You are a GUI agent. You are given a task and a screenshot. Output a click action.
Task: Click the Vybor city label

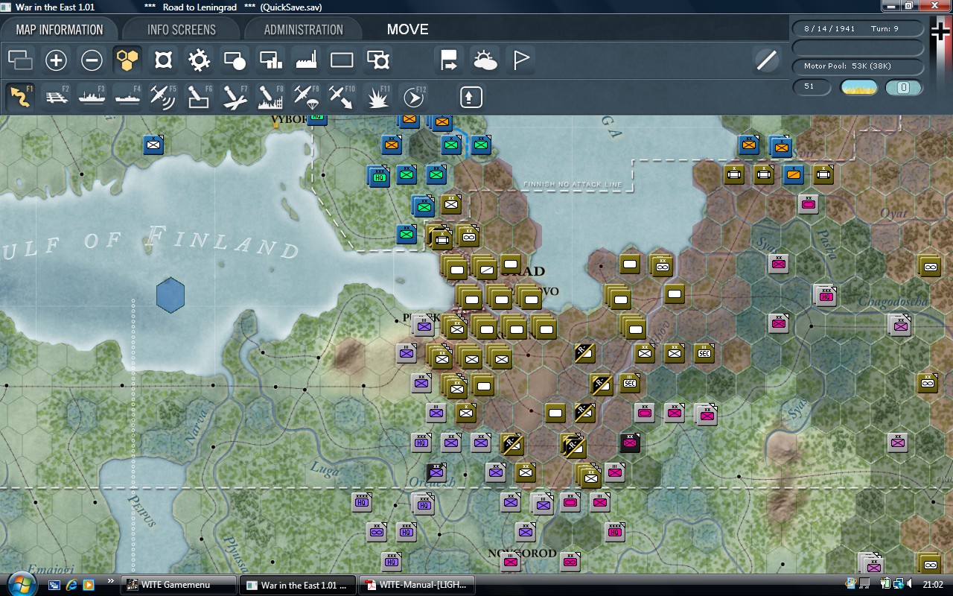click(x=290, y=119)
